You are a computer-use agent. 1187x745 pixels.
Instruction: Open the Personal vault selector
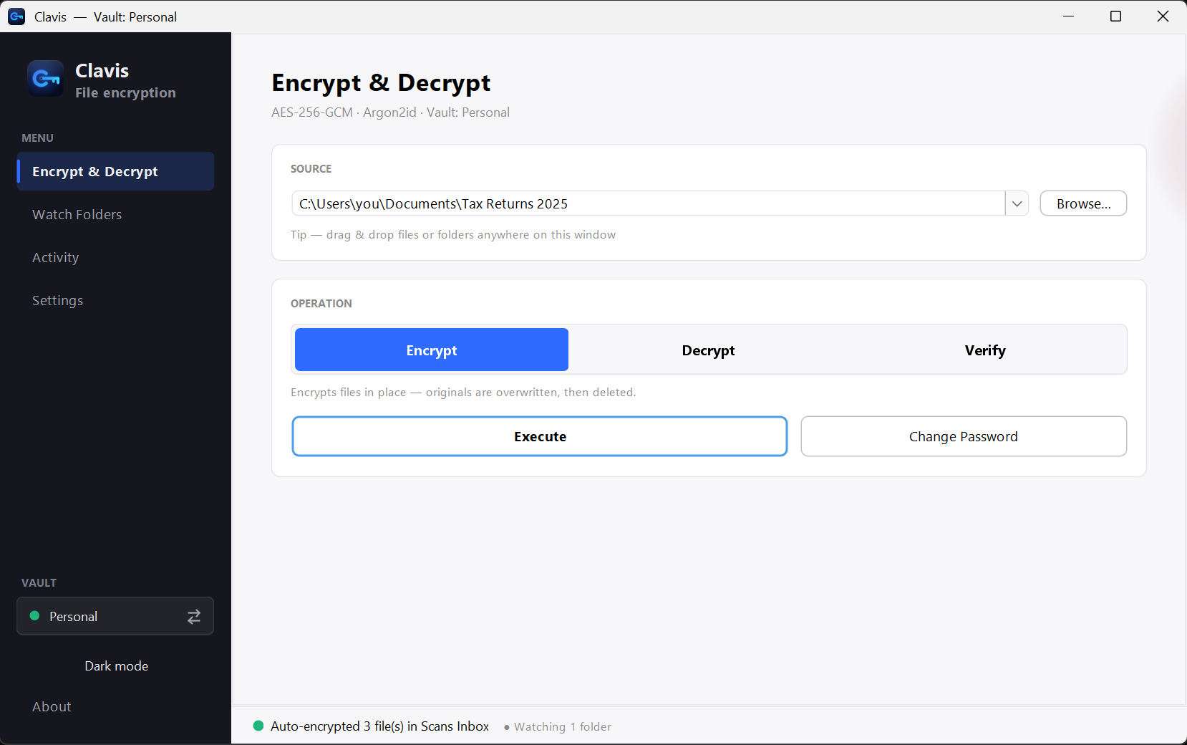[x=115, y=616]
